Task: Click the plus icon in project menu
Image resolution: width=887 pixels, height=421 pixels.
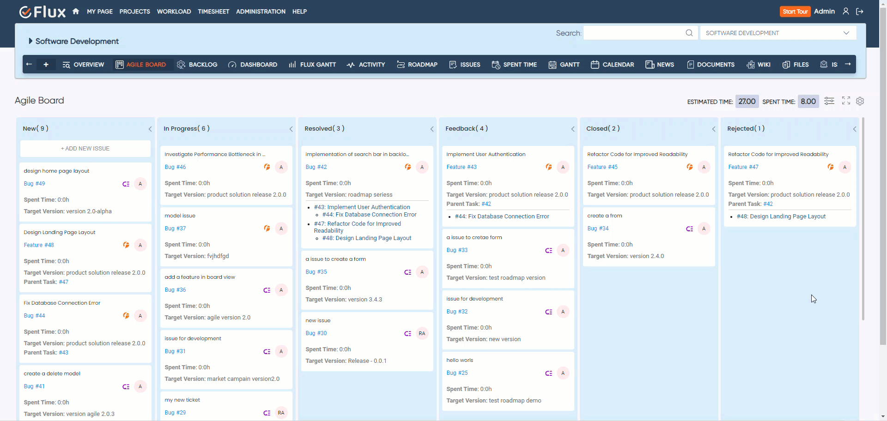Action: 46,65
